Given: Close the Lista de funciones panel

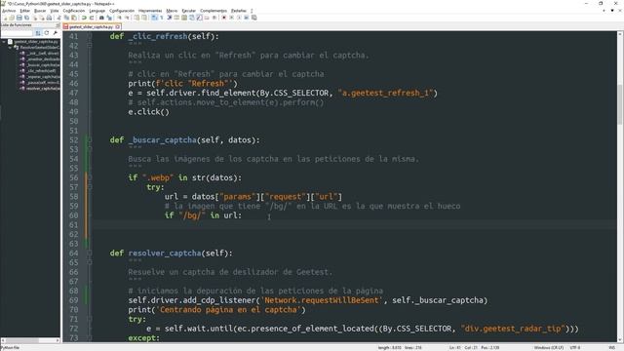Looking at the screenshot, I should [58, 25].
